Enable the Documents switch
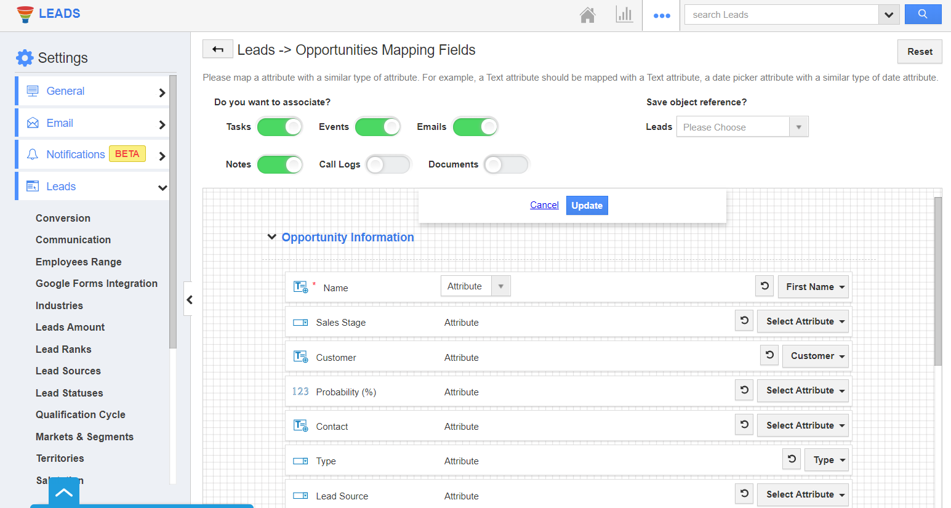This screenshot has height=508, width=951. click(506, 164)
